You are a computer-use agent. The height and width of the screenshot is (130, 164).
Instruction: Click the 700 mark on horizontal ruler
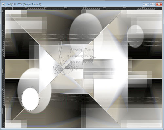pos(144,8)
